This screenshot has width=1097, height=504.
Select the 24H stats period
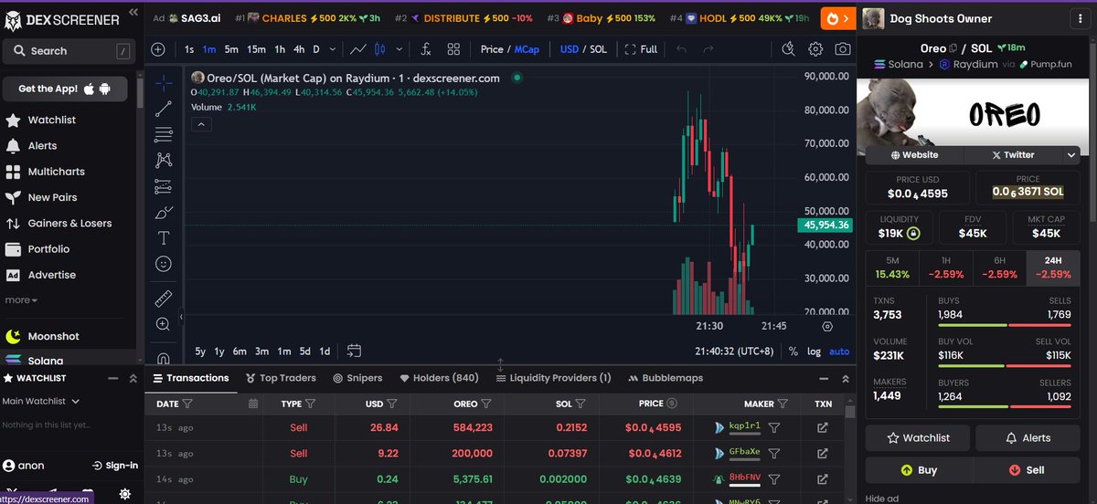pyautogui.click(x=1053, y=268)
